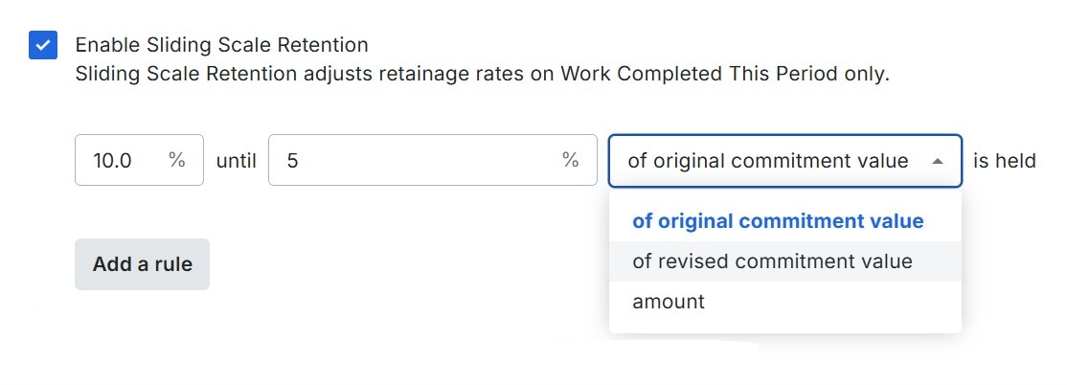Focus the threshold field containing 5
Image resolution: width=1067 pixels, height=385 pixels.
coord(412,161)
